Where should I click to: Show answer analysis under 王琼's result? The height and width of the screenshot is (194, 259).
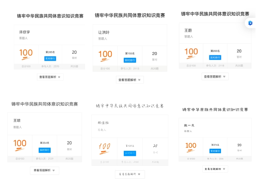pyautogui.click(x=45, y=171)
